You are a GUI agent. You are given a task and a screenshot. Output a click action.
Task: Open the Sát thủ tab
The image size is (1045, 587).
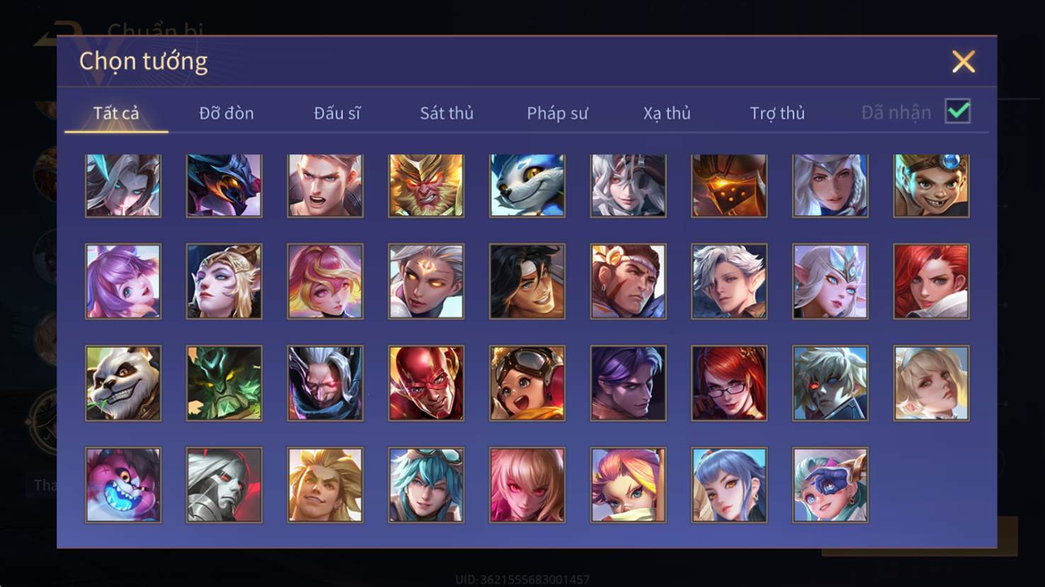pyautogui.click(x=446, y=113)
